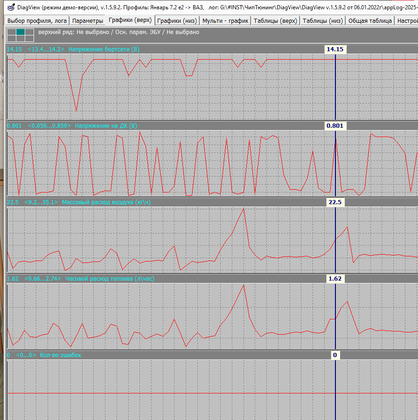Click the '<0.66...2.74>' range label
418x420 pixels.
tap(42, 279)
